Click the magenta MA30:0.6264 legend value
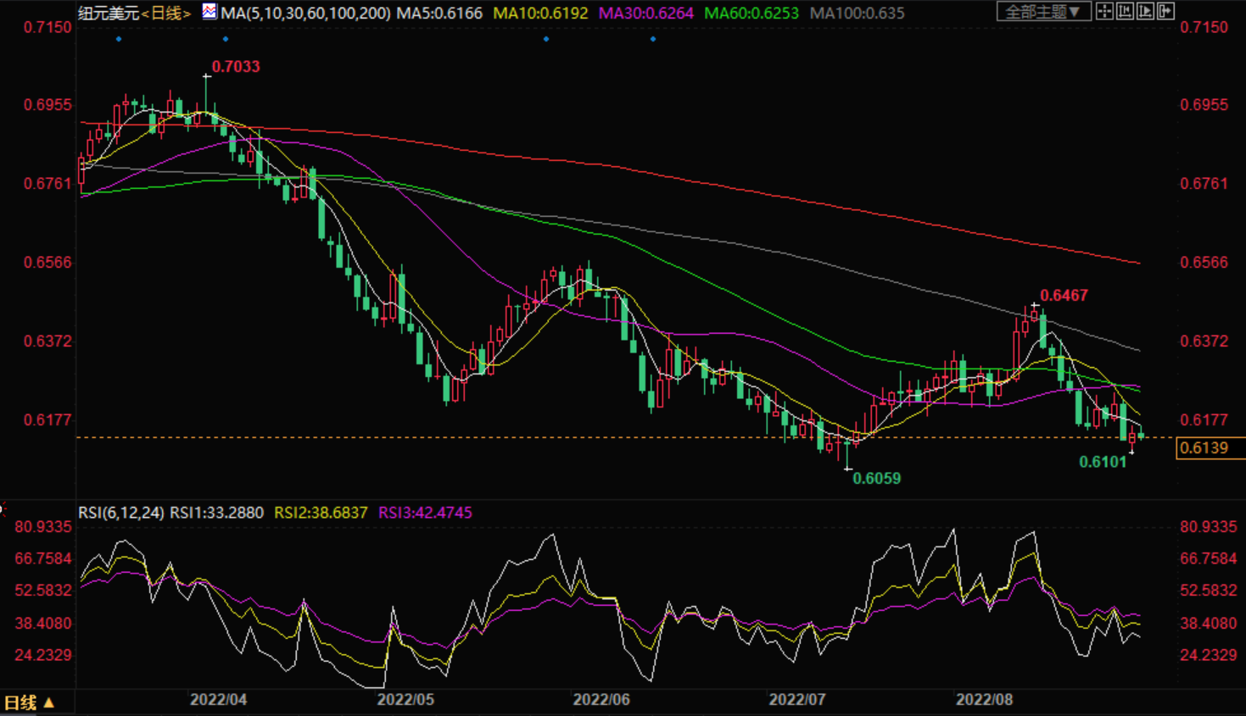This screenshot has width=1246, height=716. (x=646, y=13)
